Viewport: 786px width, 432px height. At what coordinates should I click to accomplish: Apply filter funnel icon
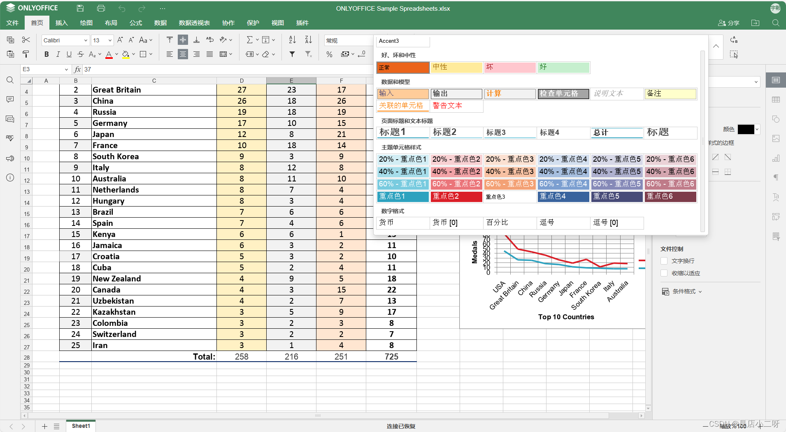[x=292, y=54]
